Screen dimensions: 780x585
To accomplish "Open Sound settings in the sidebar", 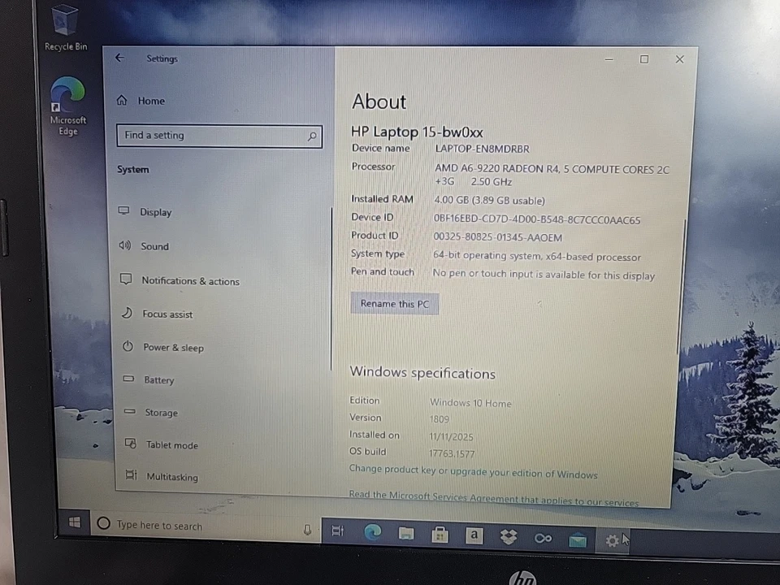I will pyautogui.click(x=154, y=246).
